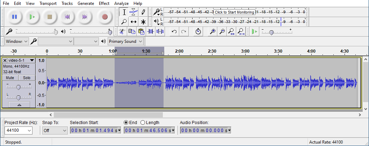This screenshot has height=146, width=369.
Task: Open the Primary Sound playback device dropdown
Action: [126, 41]
